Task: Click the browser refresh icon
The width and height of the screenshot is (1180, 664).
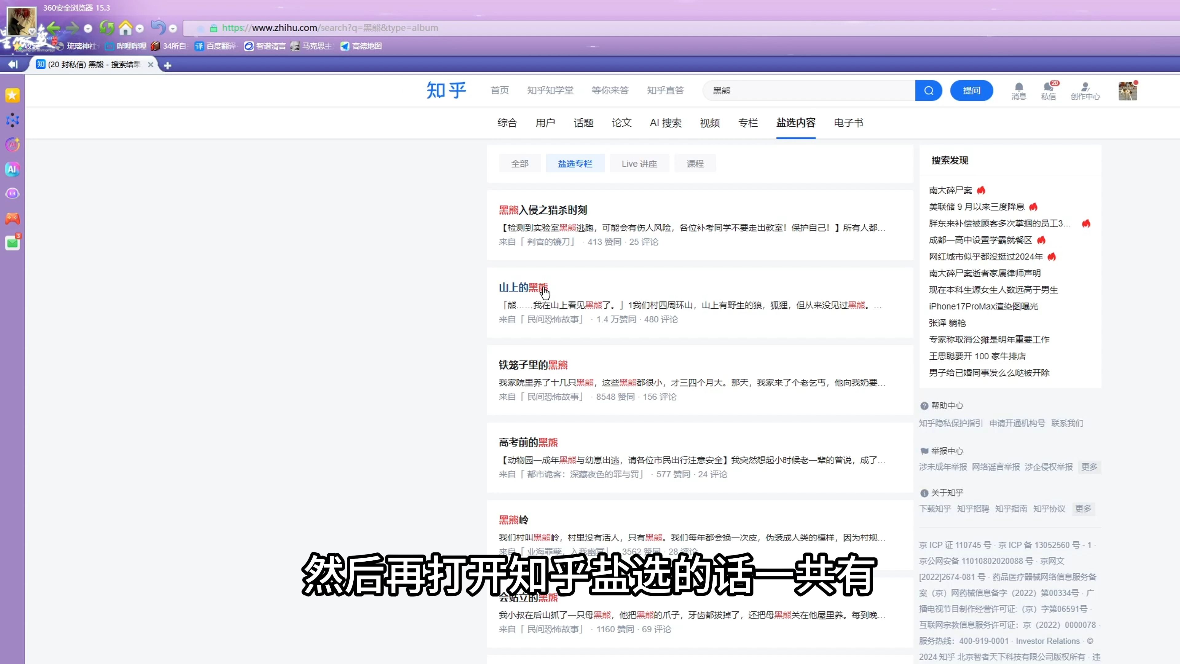Action: (107, 28)
